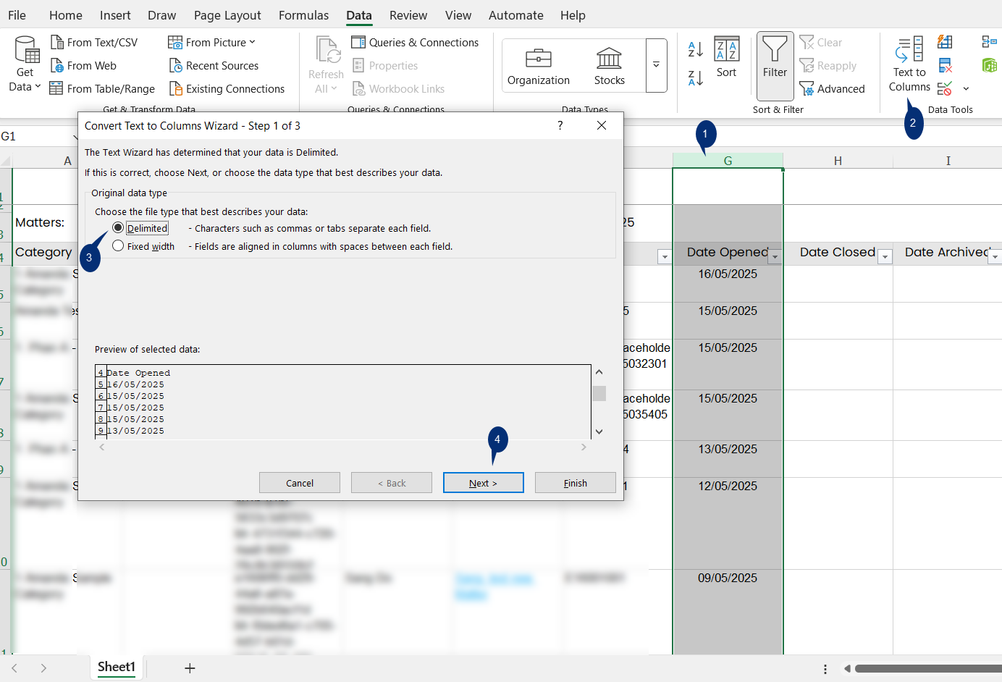
Task: Open Date Closed filter dropdown
Action: click(x=885, y=257)
